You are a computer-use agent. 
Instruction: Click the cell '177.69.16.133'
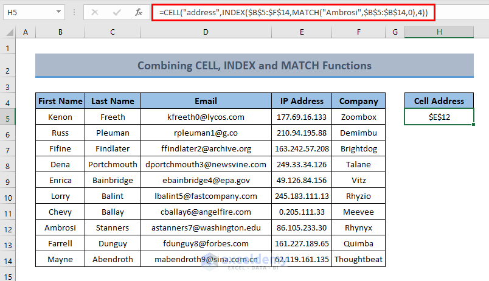pyautogui.click(x=302, y=117)
